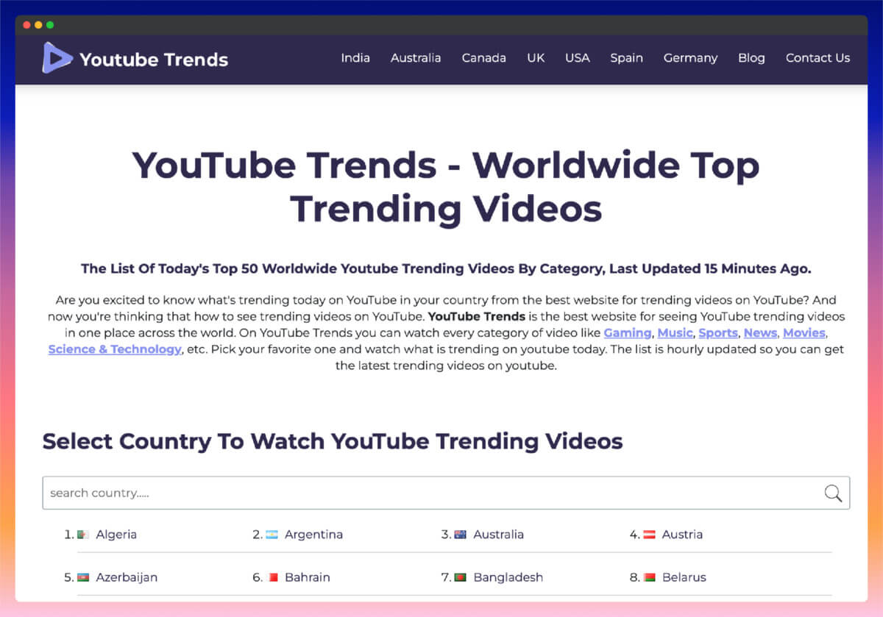Select Germany in the top navigation

click(x=690, y=57)
